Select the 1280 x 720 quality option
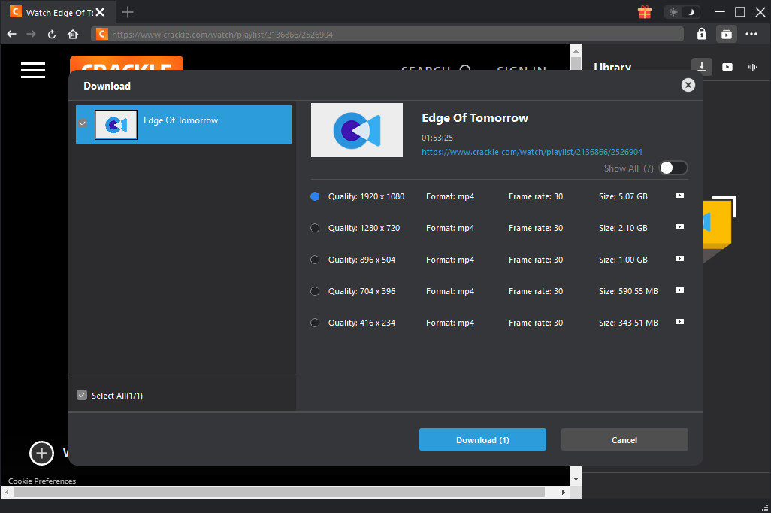 click(315, 228)
